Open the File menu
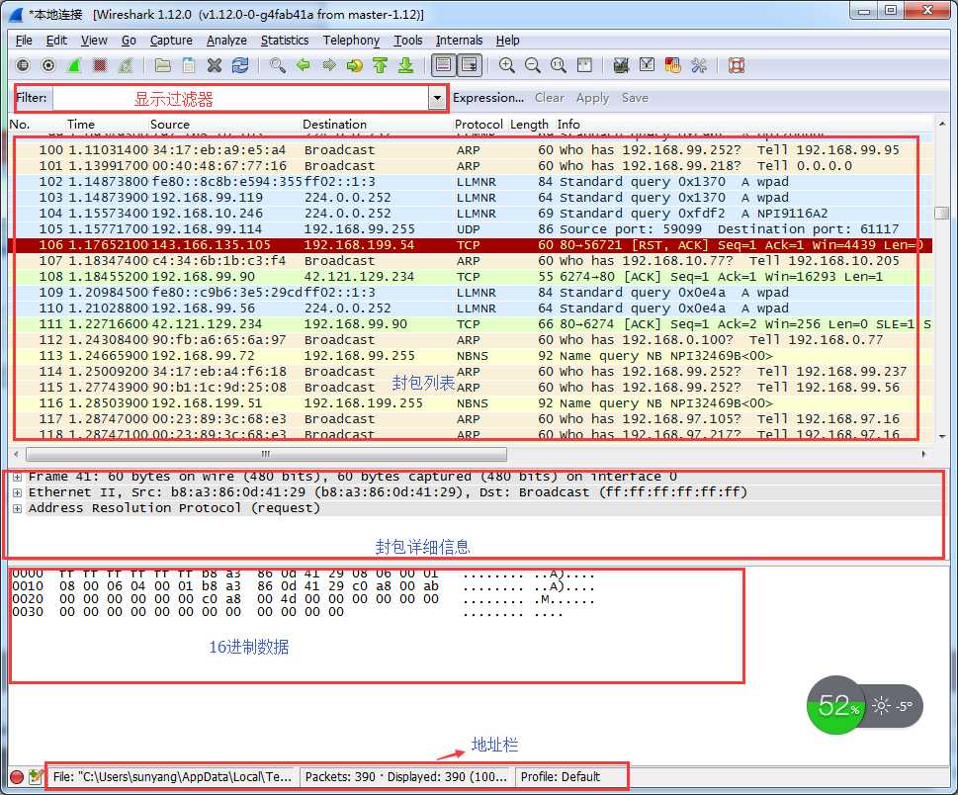The image size is (958, 795). click(x=24, y=41)
